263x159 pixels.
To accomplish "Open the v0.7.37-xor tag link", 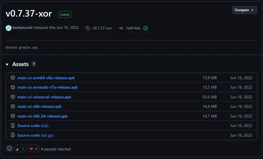I will click(102, 28).
